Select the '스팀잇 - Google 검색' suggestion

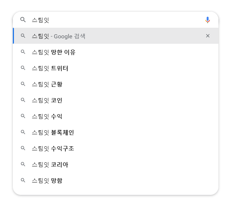tap(59, 36)
